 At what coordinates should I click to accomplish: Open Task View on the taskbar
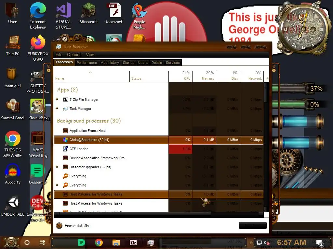click(43, 243)
